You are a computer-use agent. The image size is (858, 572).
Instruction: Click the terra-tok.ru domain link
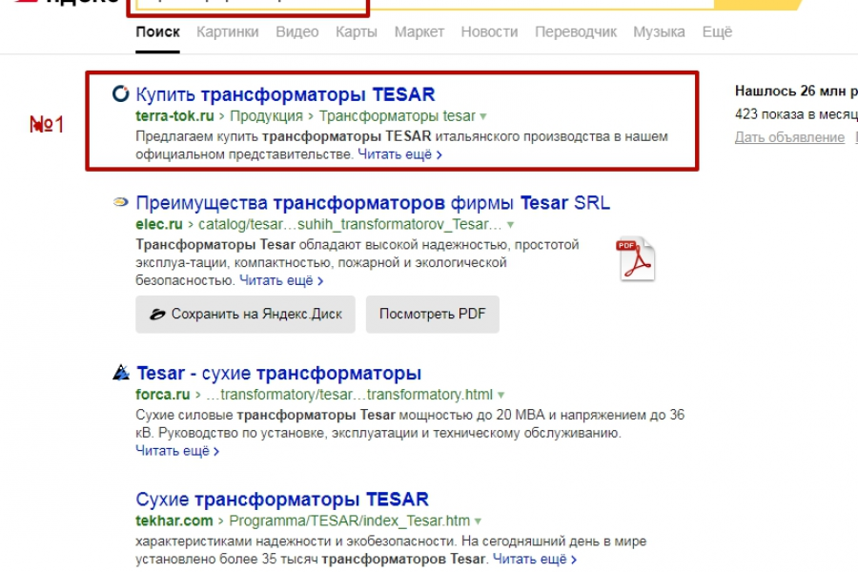(174, 116)
